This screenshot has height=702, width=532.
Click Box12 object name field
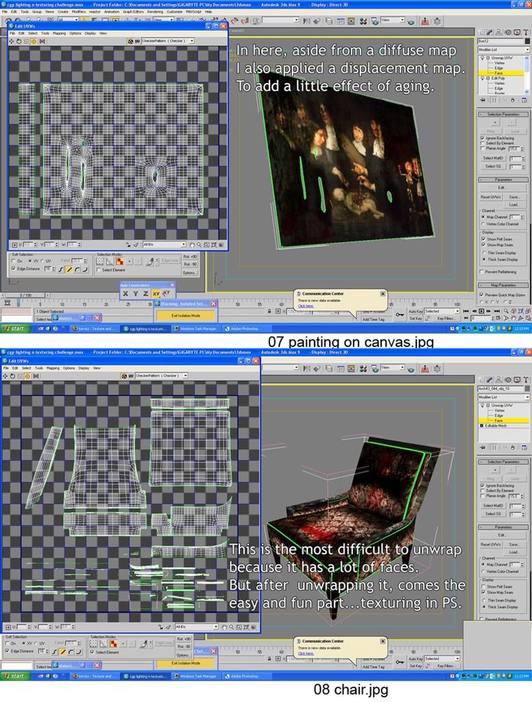tap(500, 40)
